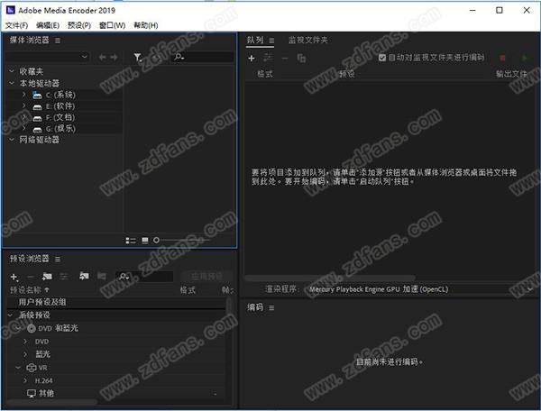Click the preset browser search magnifier icon
The height and width of the screenshot is (411, 541).
tap(124, 276)
